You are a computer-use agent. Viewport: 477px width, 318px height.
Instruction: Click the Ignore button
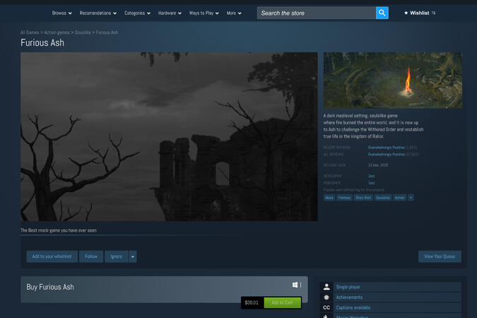tap(117, 257)
